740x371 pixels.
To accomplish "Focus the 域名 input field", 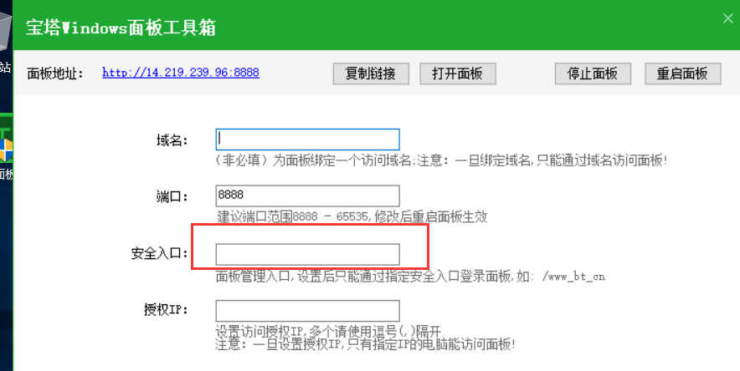I will point(308,140).
